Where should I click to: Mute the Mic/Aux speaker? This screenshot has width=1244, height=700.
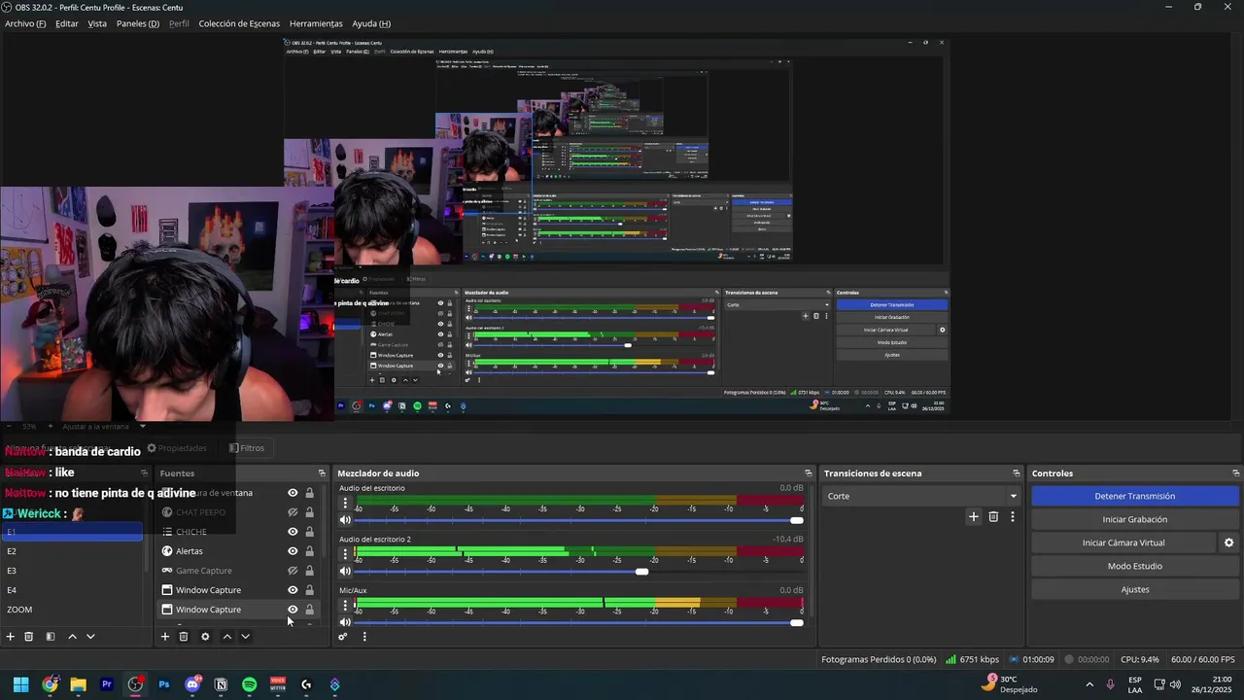pyautogui.click(x=345, y=622)
